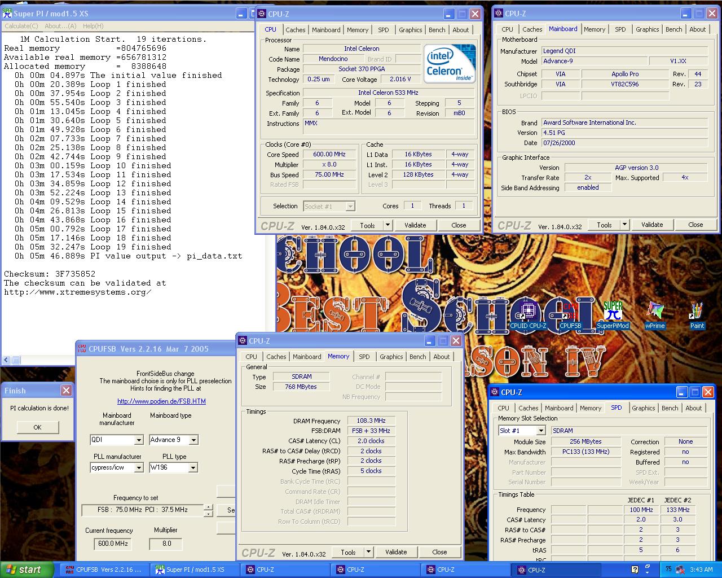
Task: Click the Current frequency 600.0 MHz field
Action: point(113,544)
